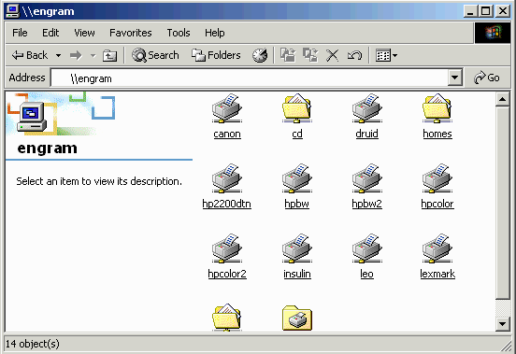Screen dimensions: 516x354
Task: Select the hpcolor2 printer icon
Action: point(227,248)
